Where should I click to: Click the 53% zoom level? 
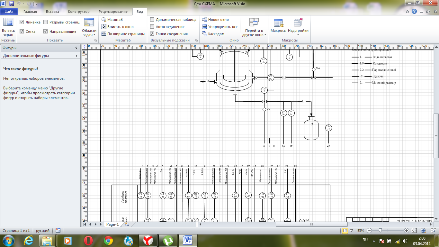tap(361, 231)
